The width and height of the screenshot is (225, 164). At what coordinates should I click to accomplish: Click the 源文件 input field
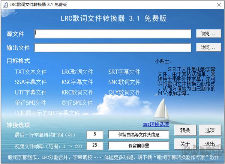tap(112, 34)
